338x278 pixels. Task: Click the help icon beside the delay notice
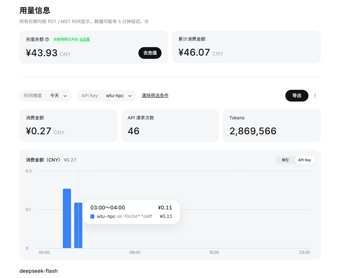coord(147,22)
